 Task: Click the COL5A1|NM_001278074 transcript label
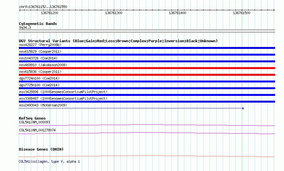(37, 130)
